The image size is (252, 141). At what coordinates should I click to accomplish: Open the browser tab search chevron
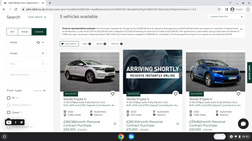pos(230,3)
